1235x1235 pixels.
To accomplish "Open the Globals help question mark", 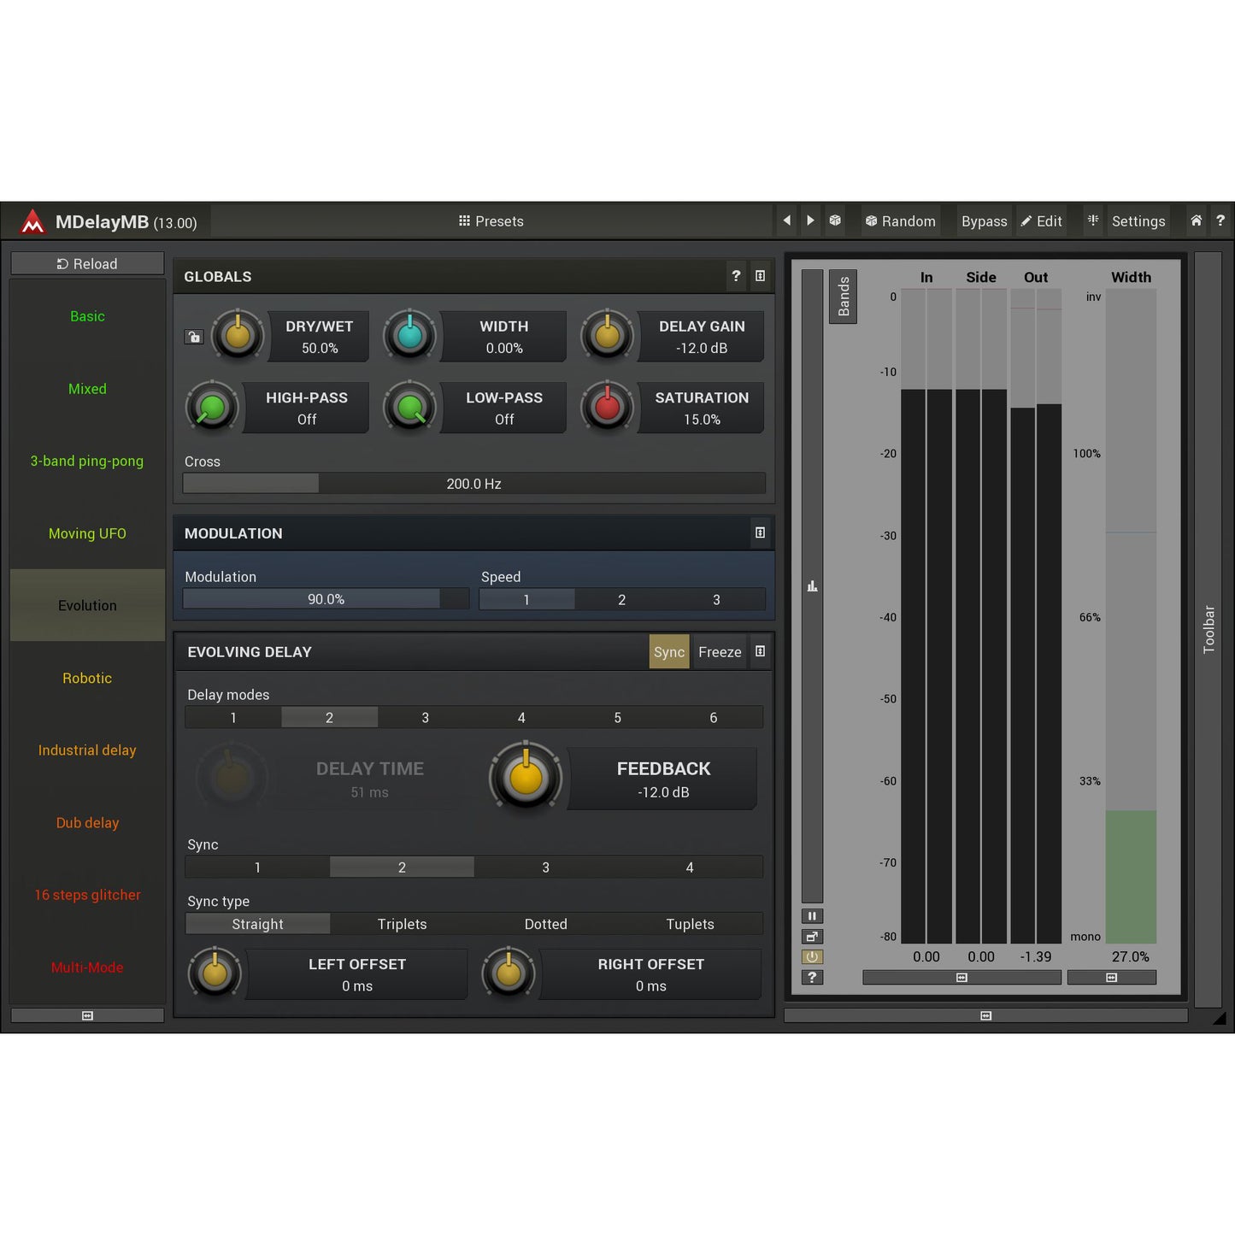I will point(736,276).
